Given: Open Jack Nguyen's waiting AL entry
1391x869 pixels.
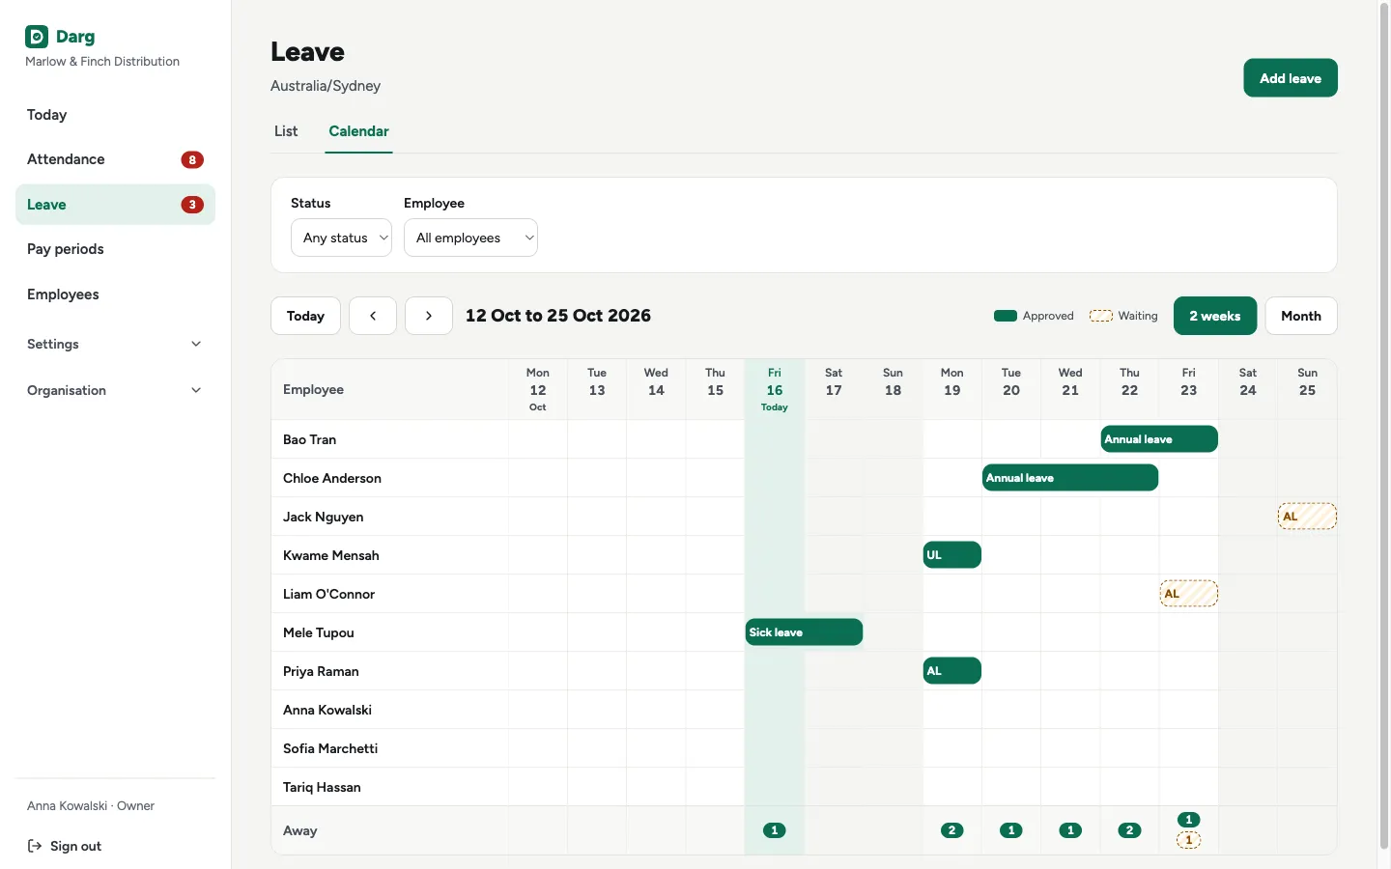Looking at the screenshot, I should pos(1307,517).
